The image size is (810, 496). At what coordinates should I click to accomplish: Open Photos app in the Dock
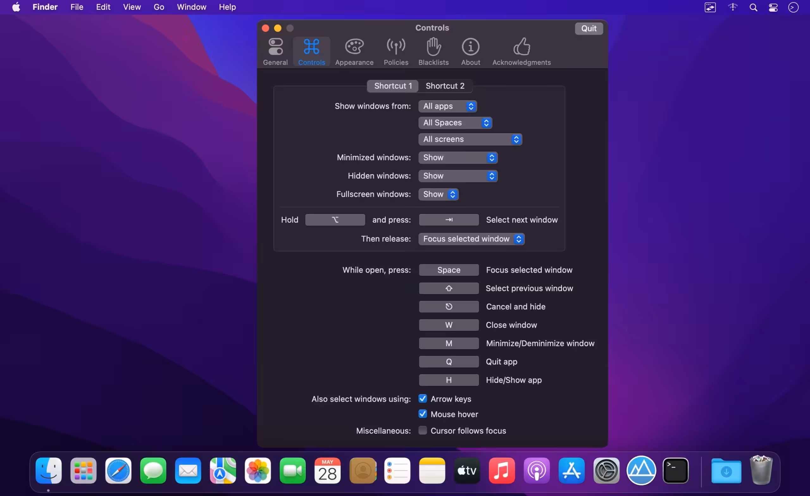(258, 471)
